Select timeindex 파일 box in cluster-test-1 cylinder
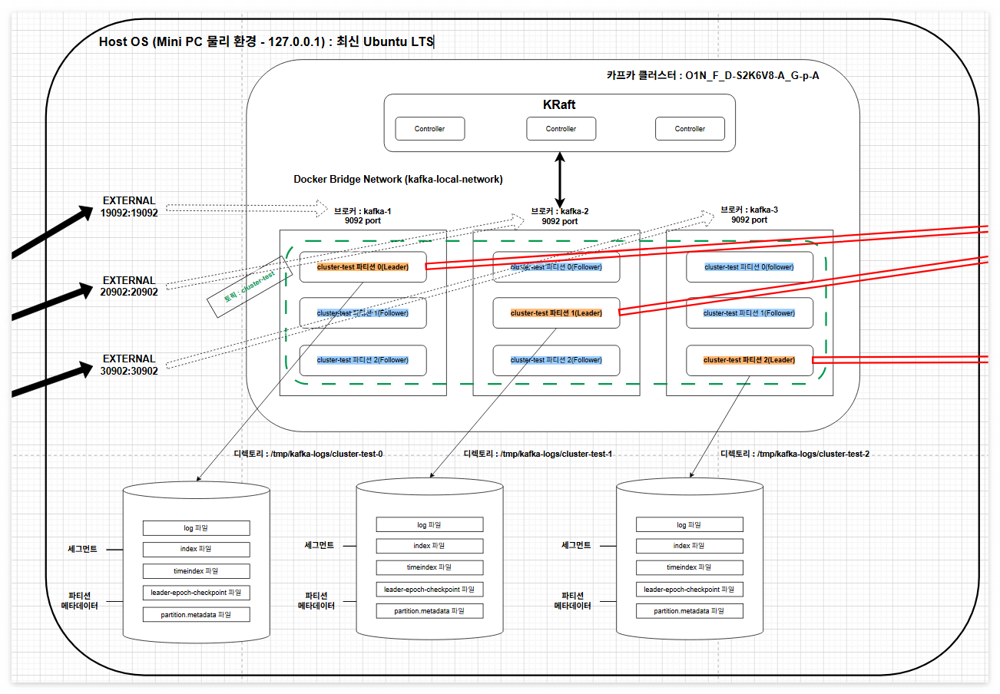The width and height of the screenshot is (1000, 694). (x=429, y=567)
